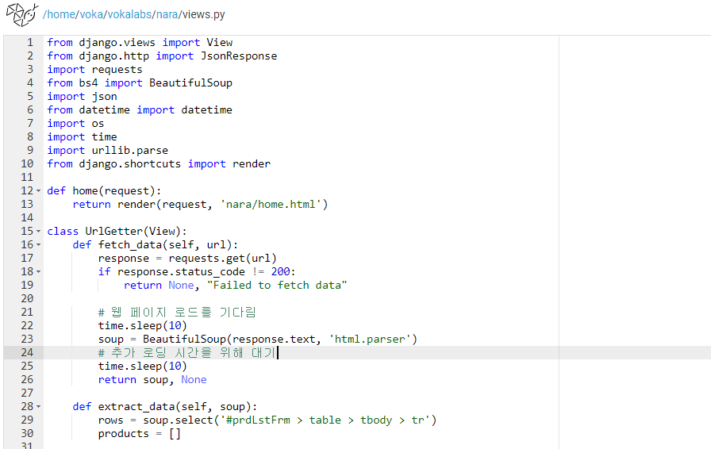Click the 'BeautifulSoup' import on line 4
This screenshot has width=711, height=449.
tap(190, 83)
